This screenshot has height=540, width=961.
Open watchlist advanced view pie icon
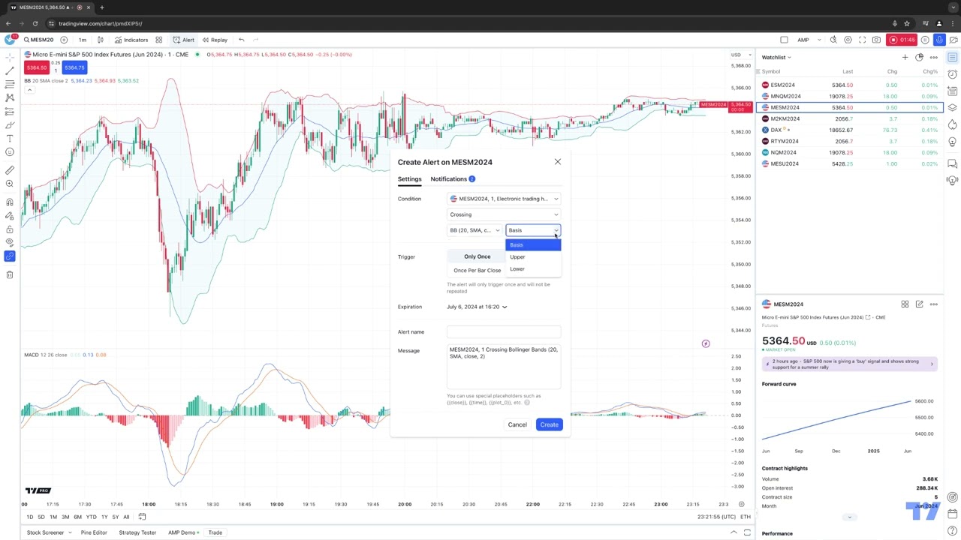coord(919,57)
